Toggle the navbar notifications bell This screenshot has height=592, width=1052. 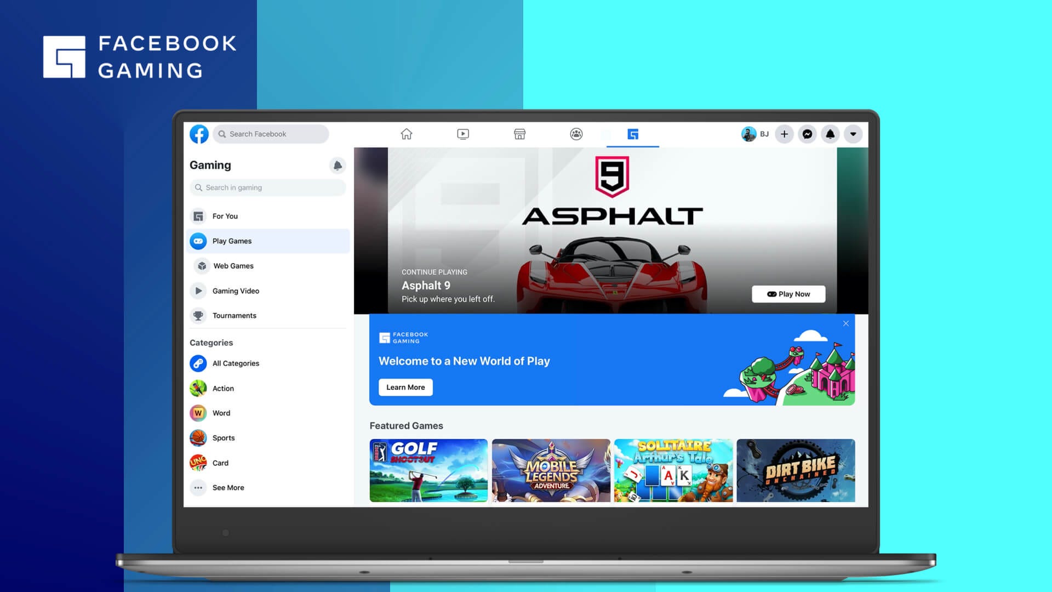830,134
